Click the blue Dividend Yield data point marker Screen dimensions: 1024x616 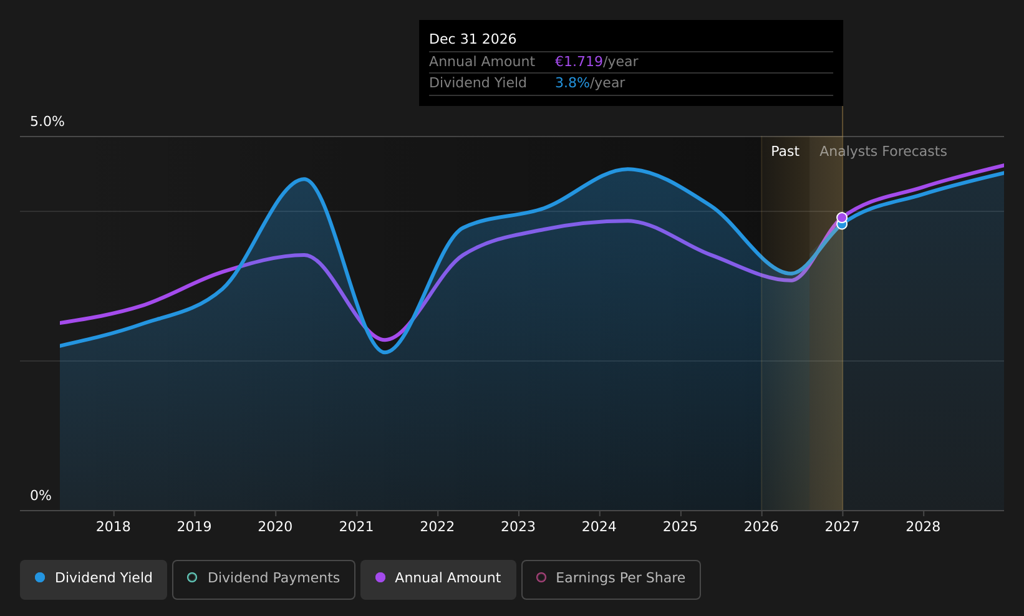coord(842,225)
